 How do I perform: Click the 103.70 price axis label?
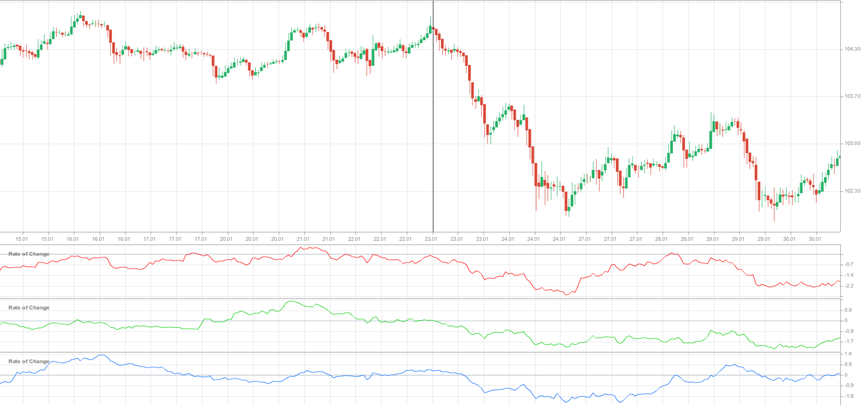(x=852, y=96)
